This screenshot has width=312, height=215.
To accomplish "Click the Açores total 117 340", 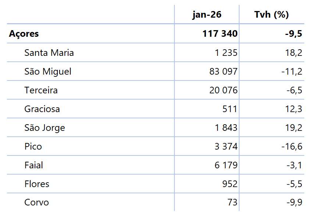I will click(x=220, y=34).
